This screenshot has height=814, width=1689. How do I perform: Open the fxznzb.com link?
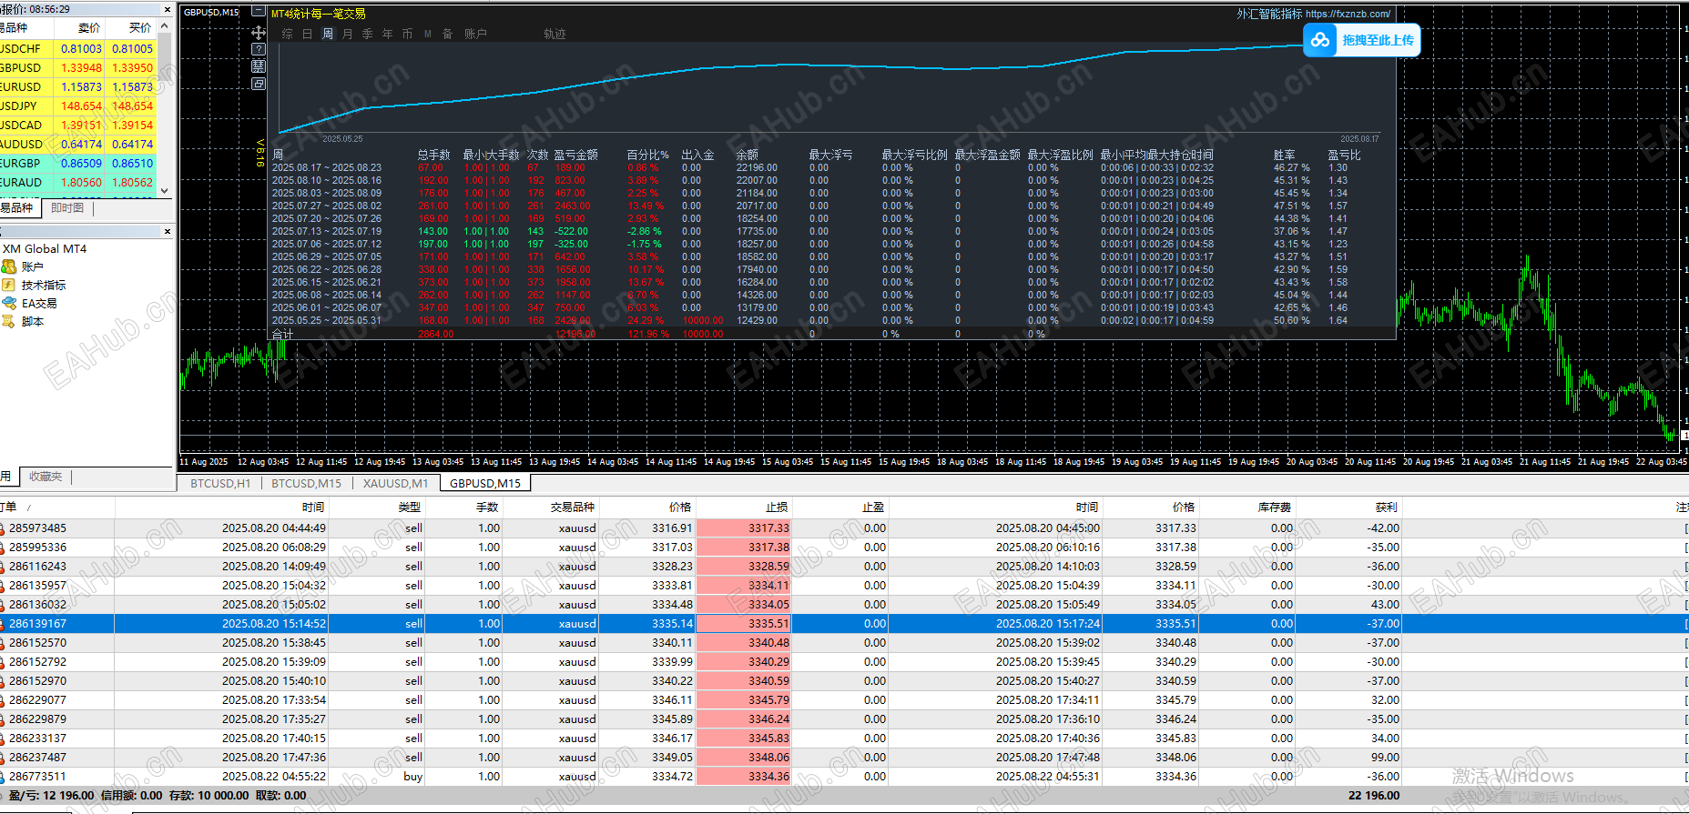pyautogui.click(x=1348, y=14)
